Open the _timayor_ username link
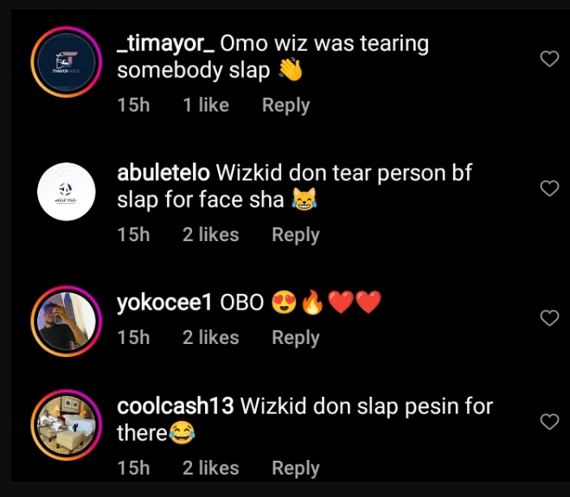This screenshot has height=497, width=570. tap(164, 44)
